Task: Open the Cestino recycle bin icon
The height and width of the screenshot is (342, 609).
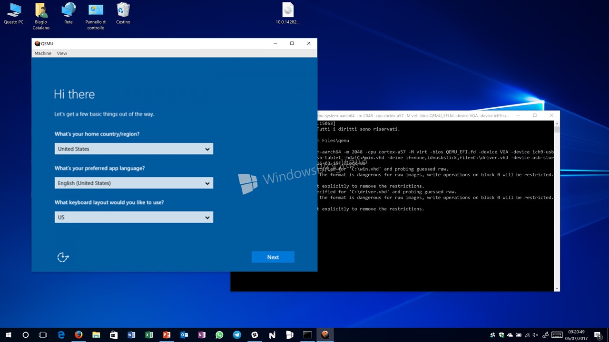Action: 123,14
